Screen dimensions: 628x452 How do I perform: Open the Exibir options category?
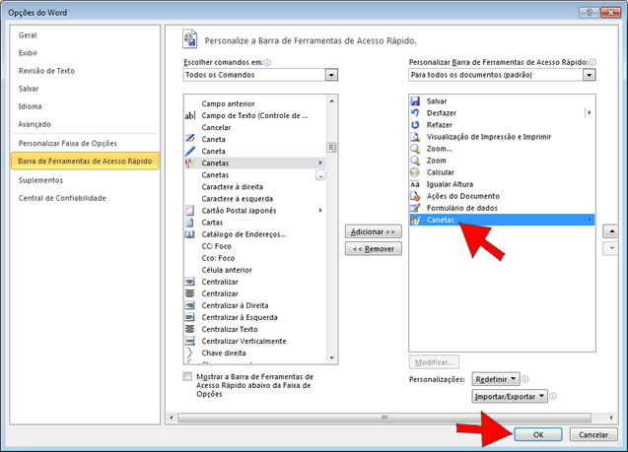coord(28,53)
